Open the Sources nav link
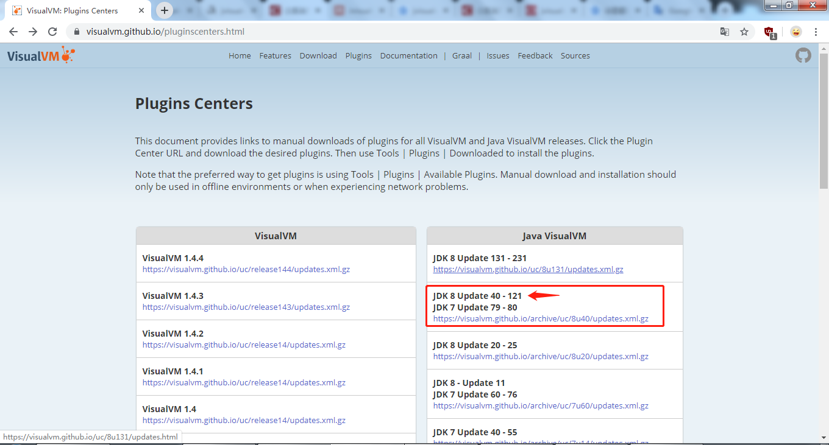 pos(575,55)
